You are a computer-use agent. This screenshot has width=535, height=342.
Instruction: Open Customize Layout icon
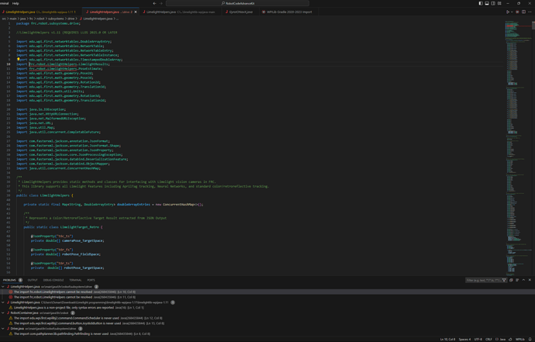pyautogui.click(x=499, y=3)
